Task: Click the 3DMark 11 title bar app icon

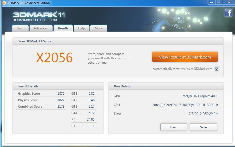Action: 4,3
